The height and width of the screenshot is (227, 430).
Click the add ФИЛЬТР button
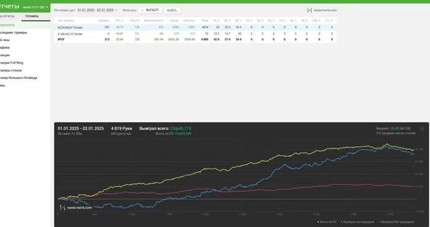pos(150,10)
